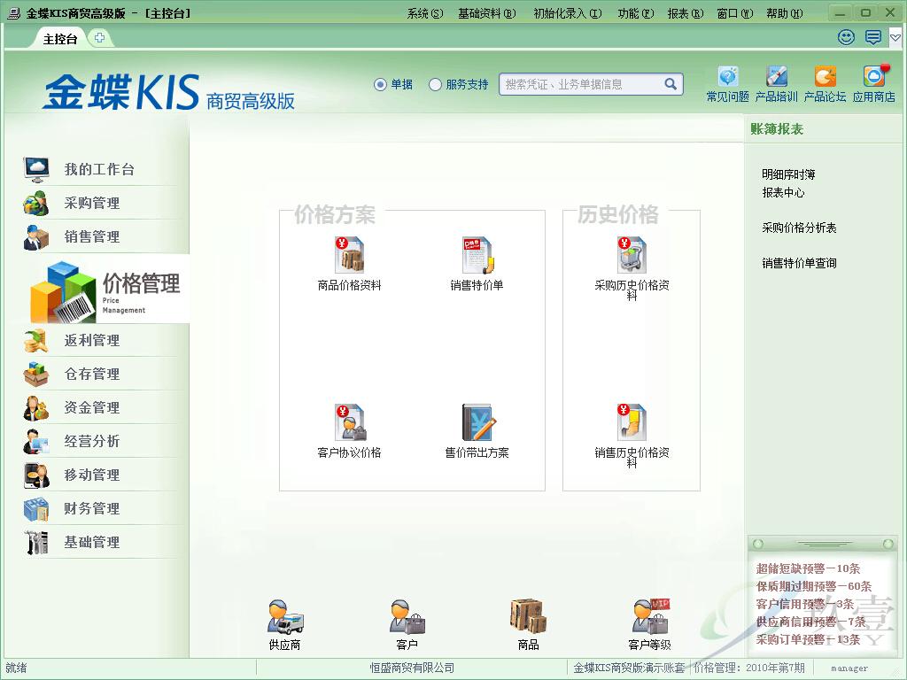
Task: Open the 功能(F) menu
Action: point(636,13)
